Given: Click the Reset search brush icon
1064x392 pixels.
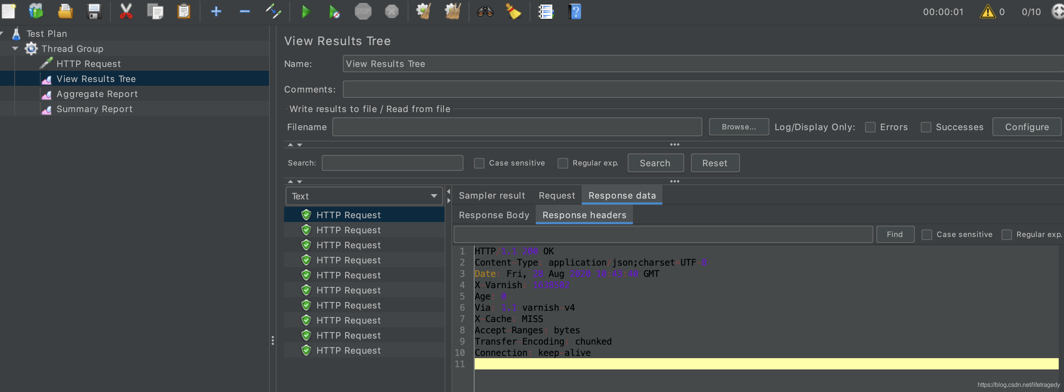Looking at the screenshot, I should (514, 12).
